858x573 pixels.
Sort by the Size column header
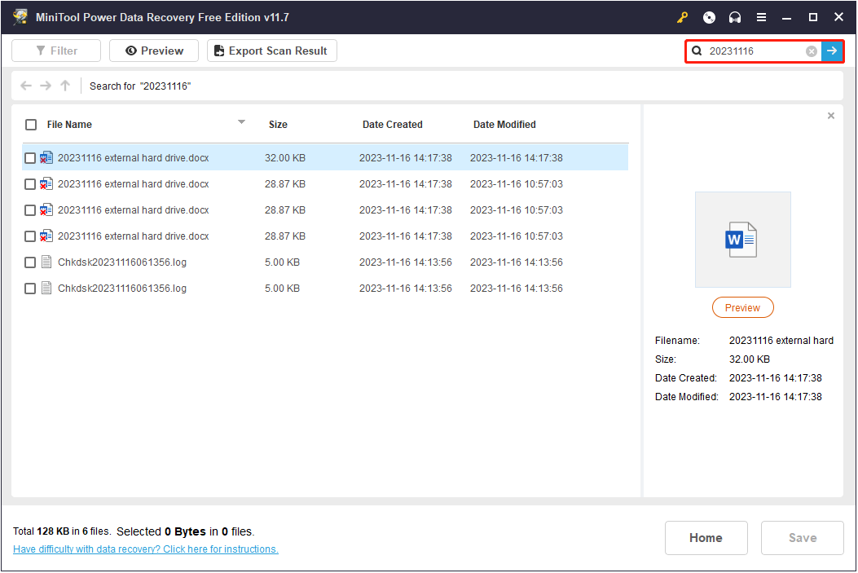click(x=278, y=125)
